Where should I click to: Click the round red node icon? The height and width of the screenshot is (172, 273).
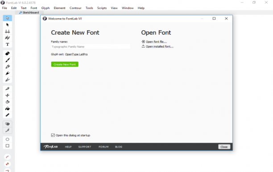(7, 164)
